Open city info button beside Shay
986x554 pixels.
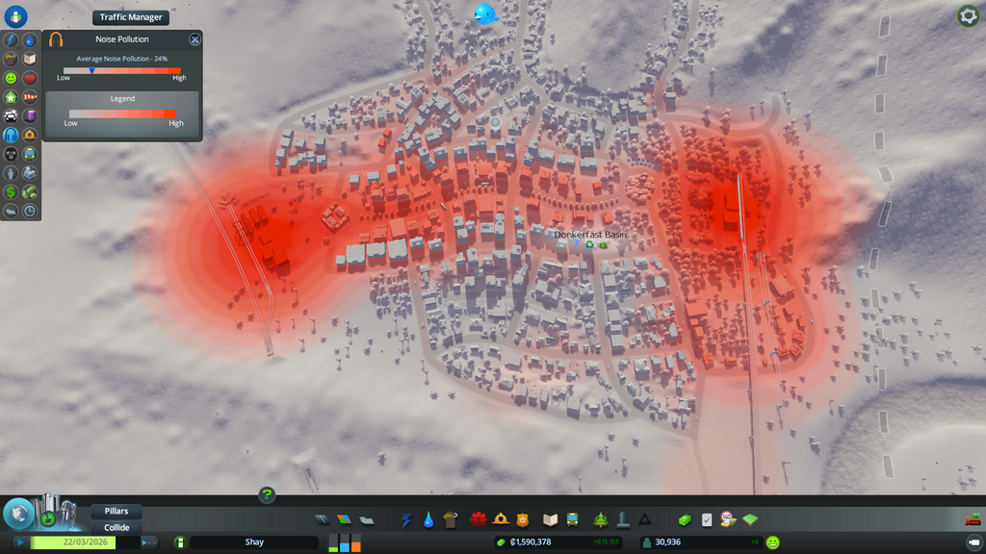click(x=180, y=542)
